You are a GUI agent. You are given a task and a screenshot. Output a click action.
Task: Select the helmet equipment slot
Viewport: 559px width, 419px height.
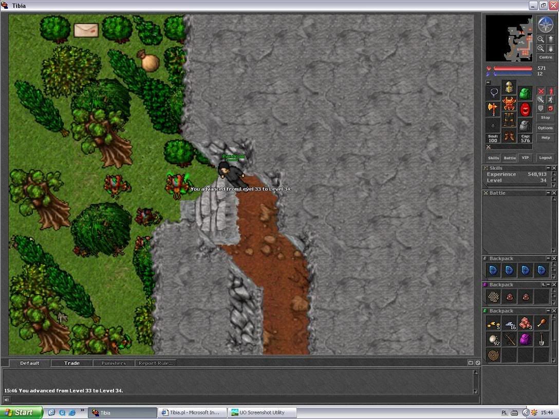point(509,87)
